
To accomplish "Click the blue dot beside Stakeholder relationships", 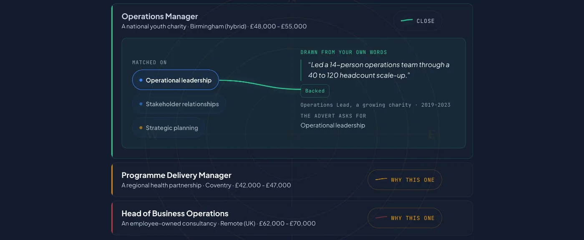I will (141, 104).
